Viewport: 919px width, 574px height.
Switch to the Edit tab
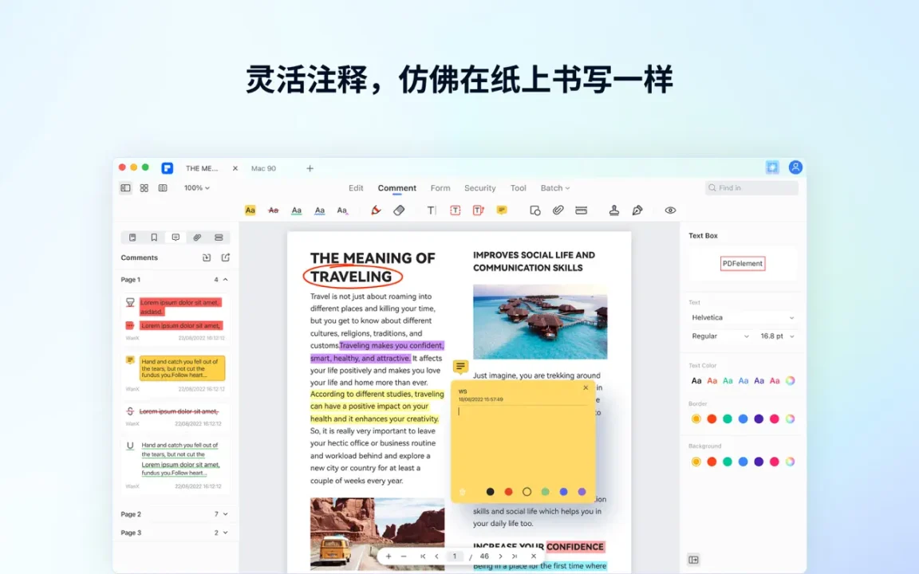(356, 188)
